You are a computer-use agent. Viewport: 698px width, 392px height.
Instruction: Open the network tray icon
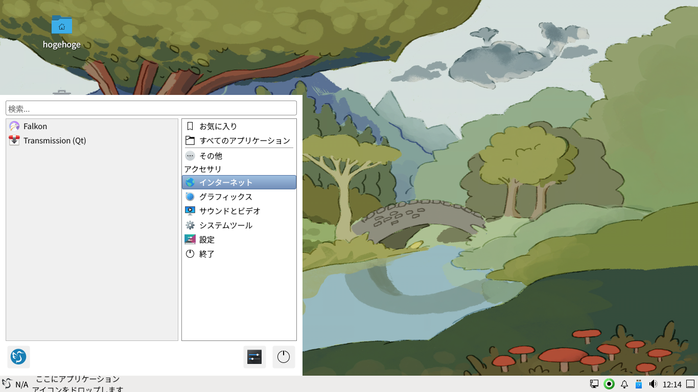pyautogui.click(x=594, y=384)
